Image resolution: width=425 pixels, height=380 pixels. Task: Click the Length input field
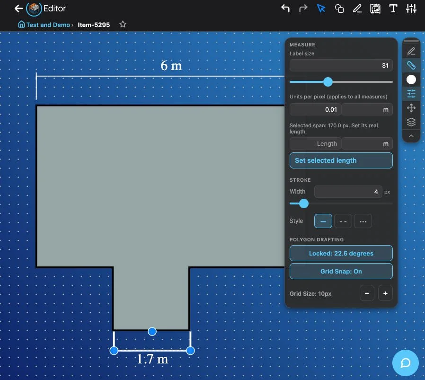(315, 144)
